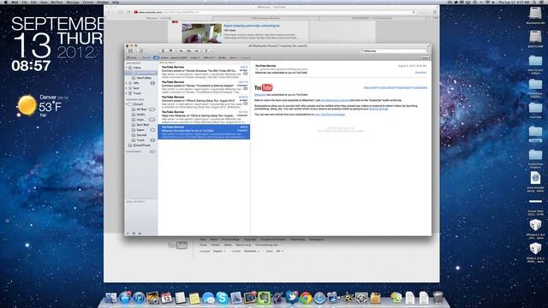Open Skype from the dock

pyautogui.click(x=222, y=298)
